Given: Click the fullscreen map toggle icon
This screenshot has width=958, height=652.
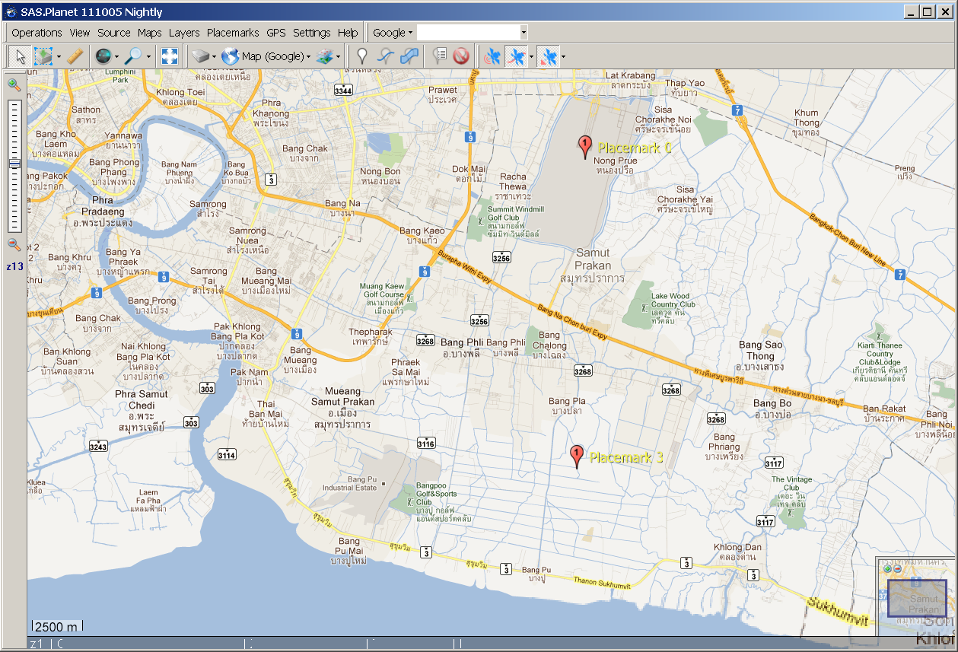Looking at the screenshot, I should tap(170, 56).
